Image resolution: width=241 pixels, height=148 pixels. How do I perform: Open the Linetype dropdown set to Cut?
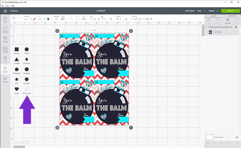28,19
